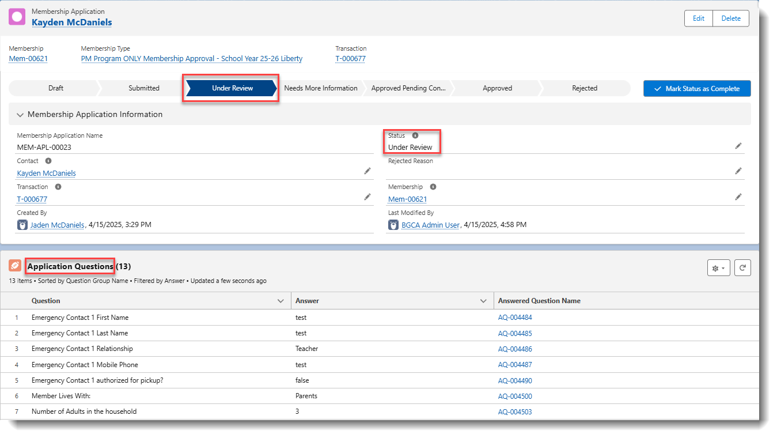The height and width of the screenshot is (438, 777).
Task: Click the BGCA Admin User avatar icon
Action: [x=395, y=225]
